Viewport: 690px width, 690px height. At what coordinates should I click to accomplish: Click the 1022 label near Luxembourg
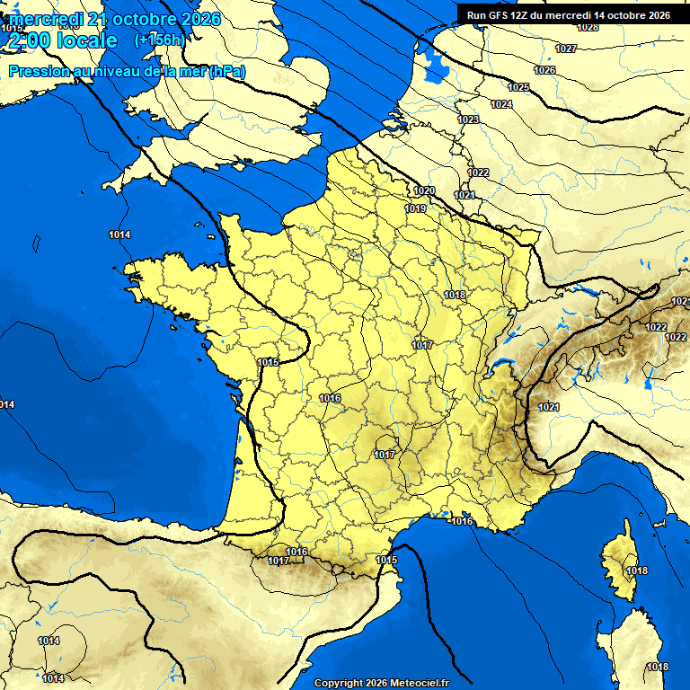point(478,172)
